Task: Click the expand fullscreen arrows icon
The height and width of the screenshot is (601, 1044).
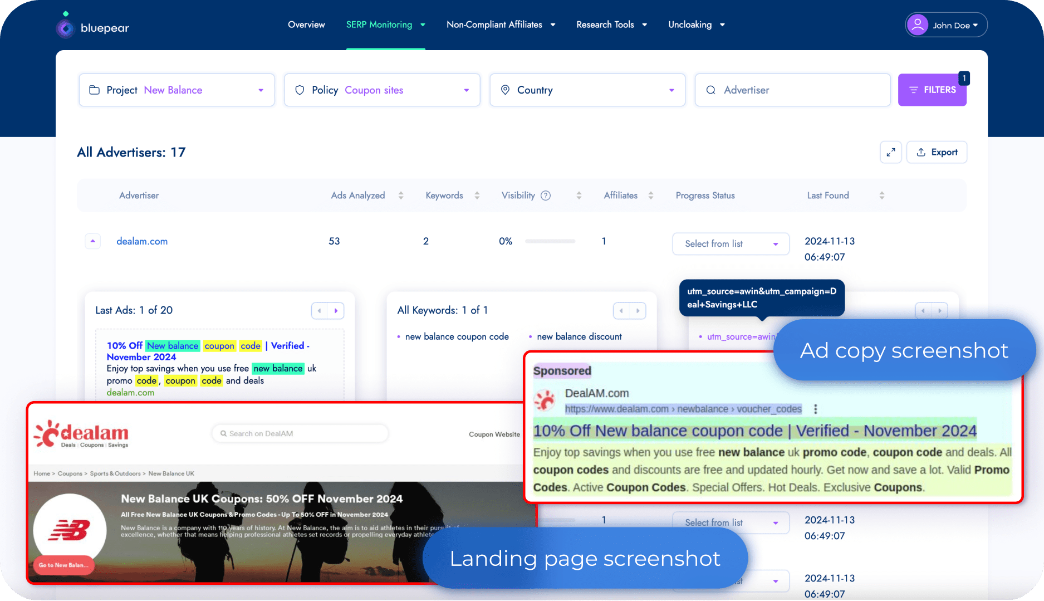Action: (891, 152)
